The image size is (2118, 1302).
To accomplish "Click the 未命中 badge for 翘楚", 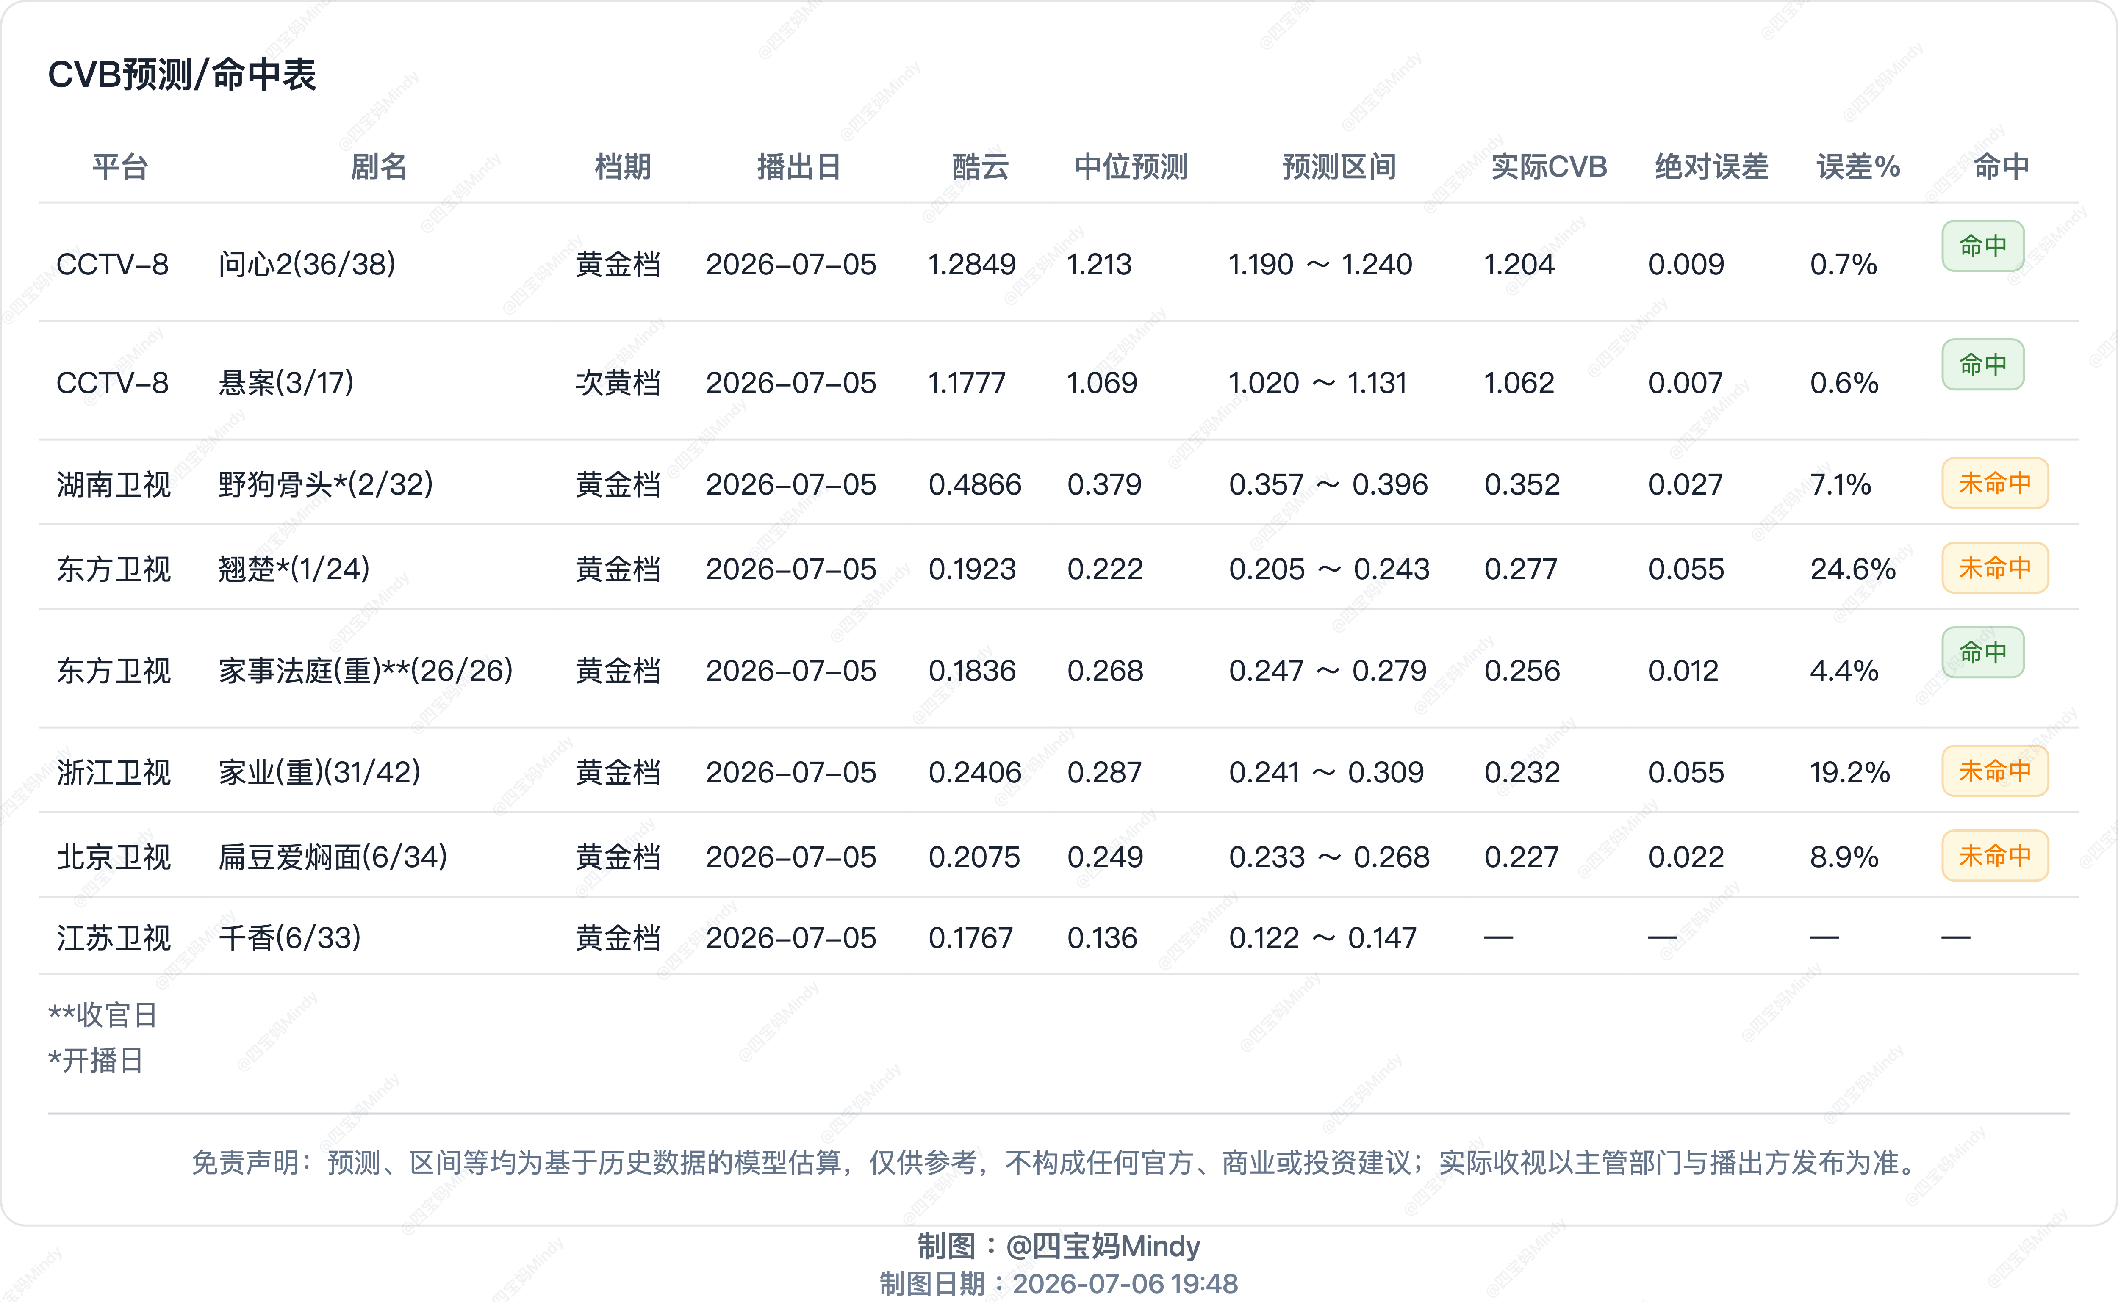I will tap(1995, 567).
